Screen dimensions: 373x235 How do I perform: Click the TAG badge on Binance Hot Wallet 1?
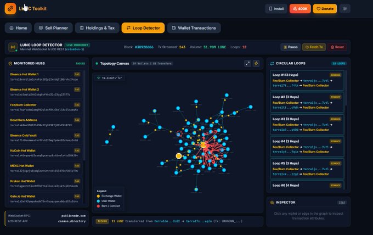coord(77,74)
